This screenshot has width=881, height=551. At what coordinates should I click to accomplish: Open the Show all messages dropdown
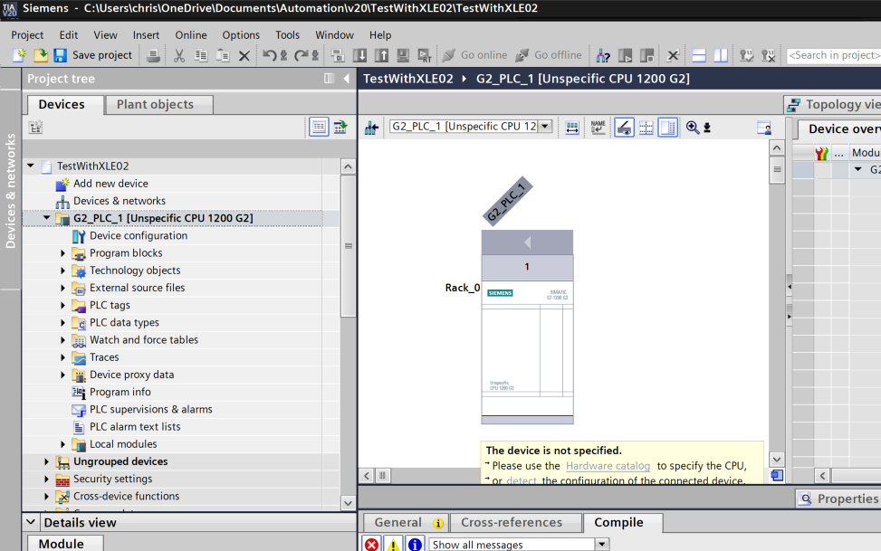pyautogui.click(x=602, y=545)
